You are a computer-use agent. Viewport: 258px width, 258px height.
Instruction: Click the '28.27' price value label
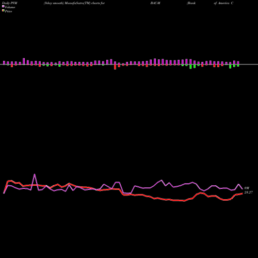[249, 192]
